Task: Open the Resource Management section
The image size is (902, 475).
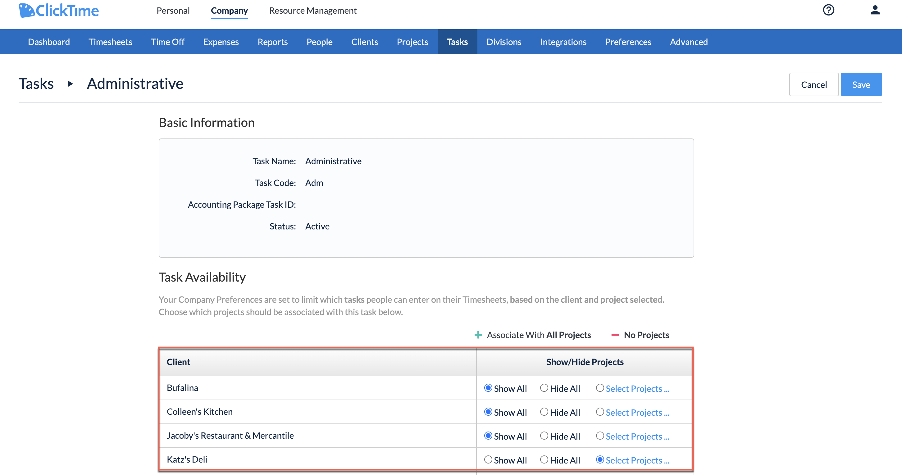Action: tap(313, 11)
